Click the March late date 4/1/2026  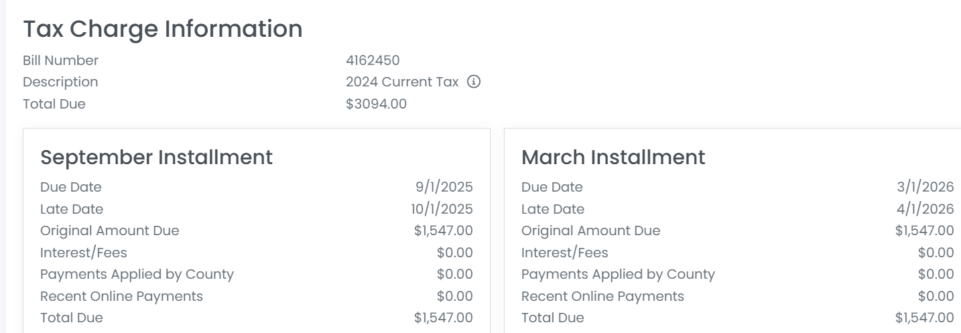coord(925,209)
